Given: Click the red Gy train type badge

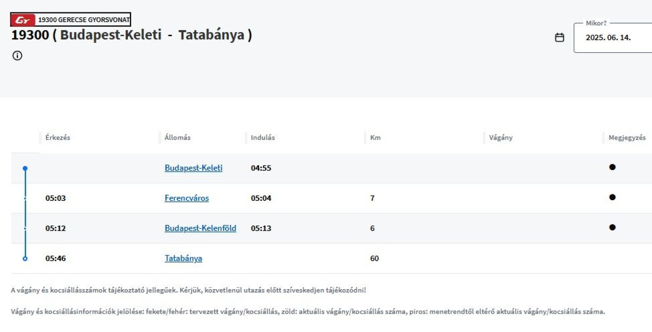Looking at the screenshot, I should [23, 20].
